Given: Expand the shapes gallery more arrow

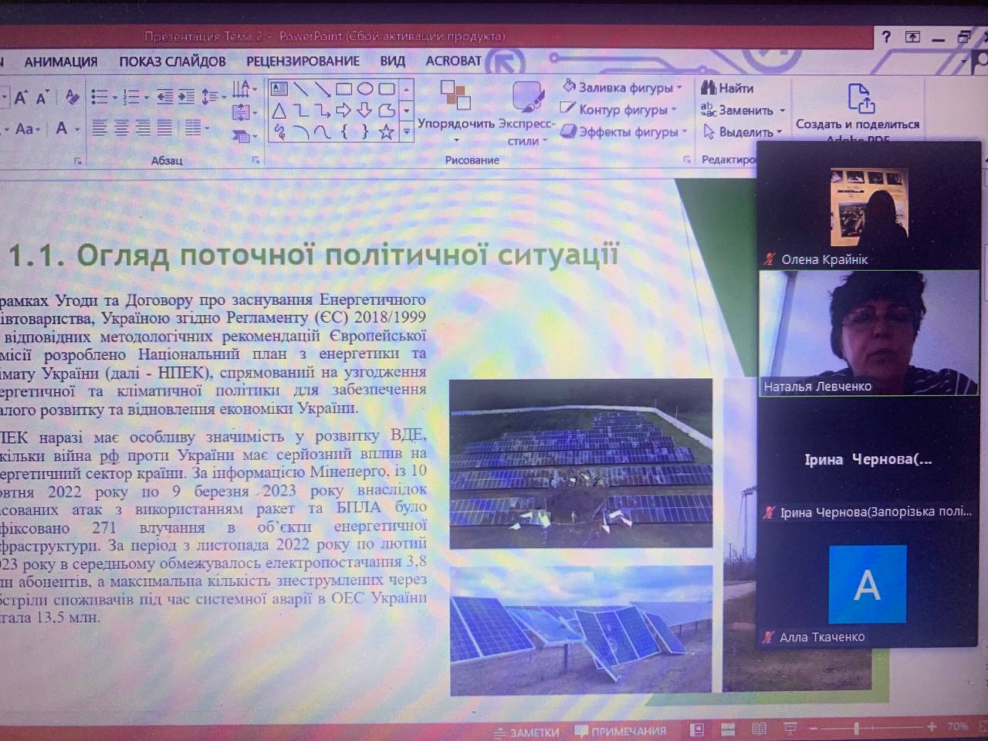Looking at the screenshot, I should click(407, 133).
